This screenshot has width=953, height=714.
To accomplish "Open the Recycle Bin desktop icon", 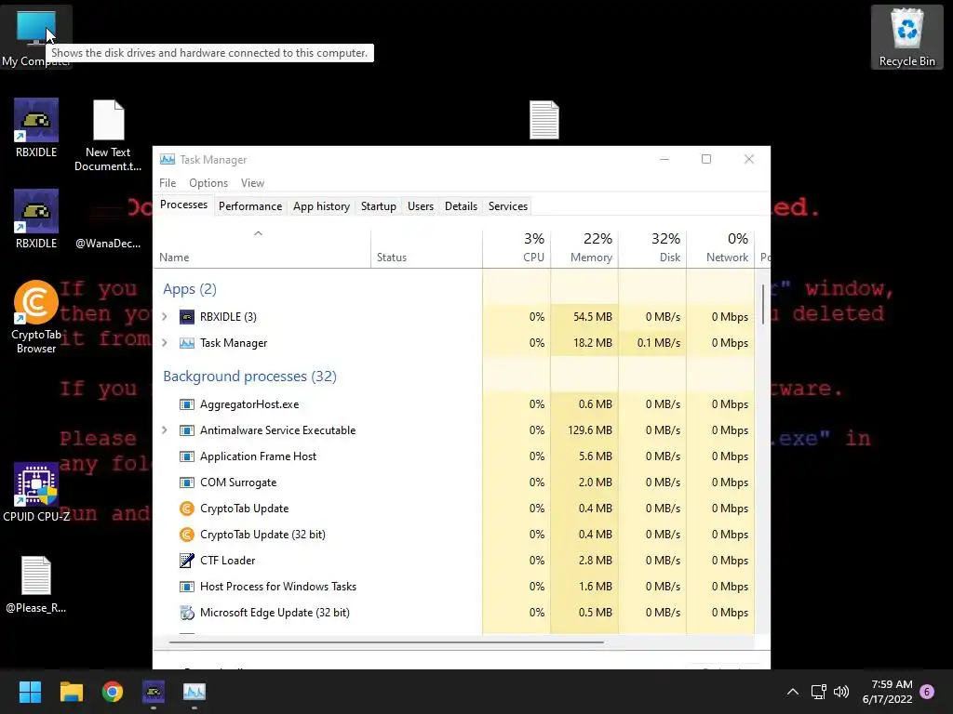I will pos(906,36).
